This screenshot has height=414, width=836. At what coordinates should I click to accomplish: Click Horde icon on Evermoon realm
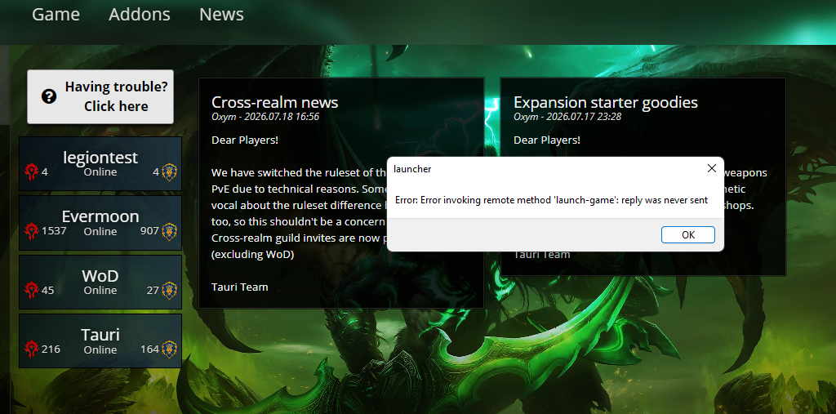(x=32, y=232)
